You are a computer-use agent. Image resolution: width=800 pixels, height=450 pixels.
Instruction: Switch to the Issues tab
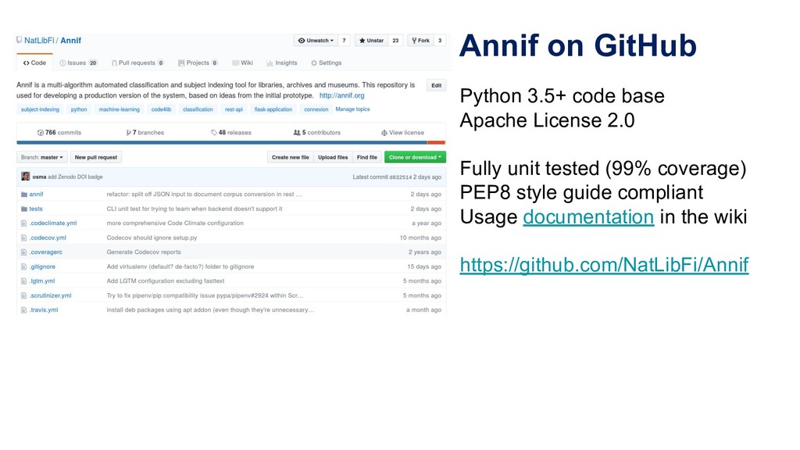(78, 62)
